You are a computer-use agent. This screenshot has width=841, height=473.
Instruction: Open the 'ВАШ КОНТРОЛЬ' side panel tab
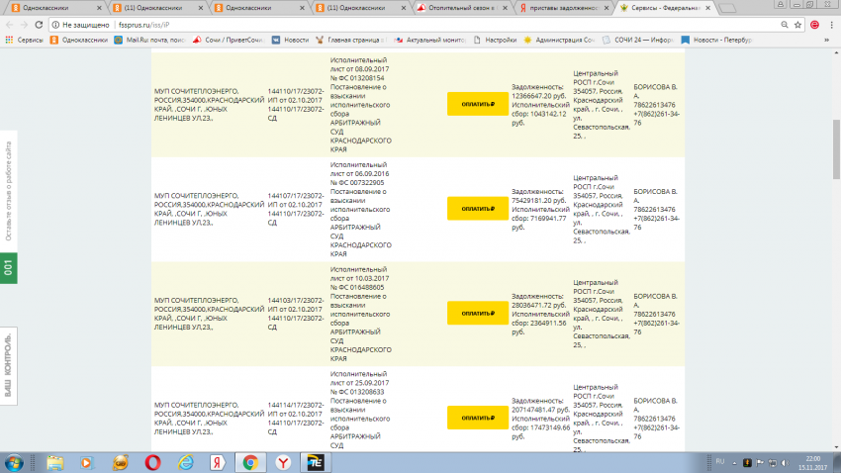(x=8, y=364)
